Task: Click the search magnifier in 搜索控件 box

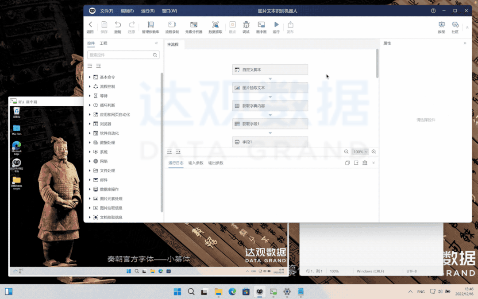Action: click(155, 55)
